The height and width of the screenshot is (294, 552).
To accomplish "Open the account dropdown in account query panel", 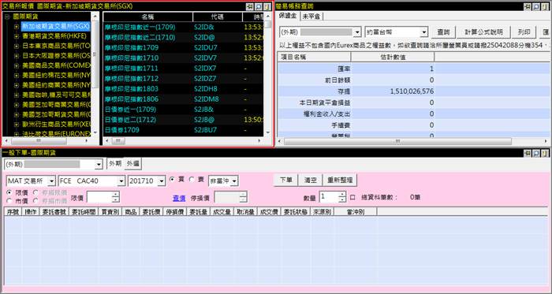I will coord(357,32).
